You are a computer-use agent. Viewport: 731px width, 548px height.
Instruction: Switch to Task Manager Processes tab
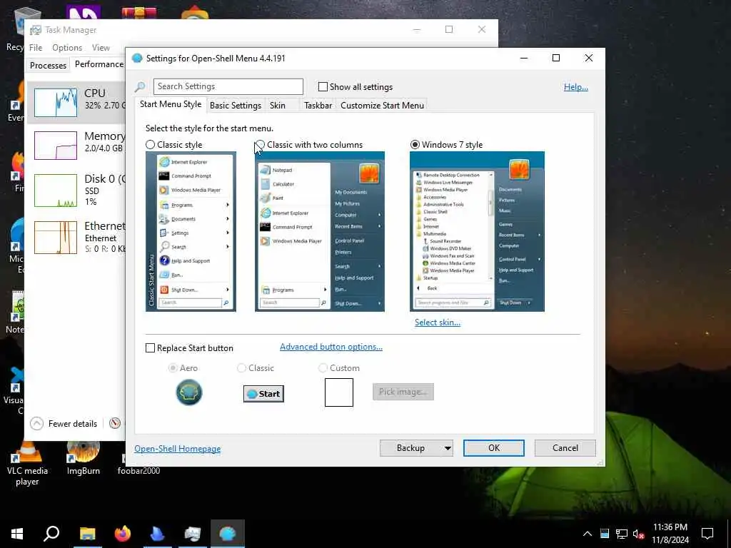[x=48, y=65]
